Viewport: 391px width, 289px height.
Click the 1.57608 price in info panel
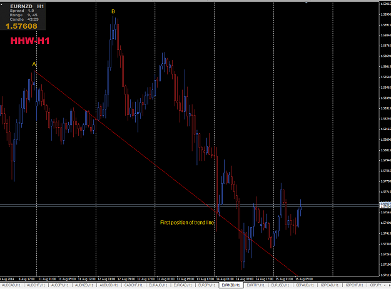(x=21, y=26)
